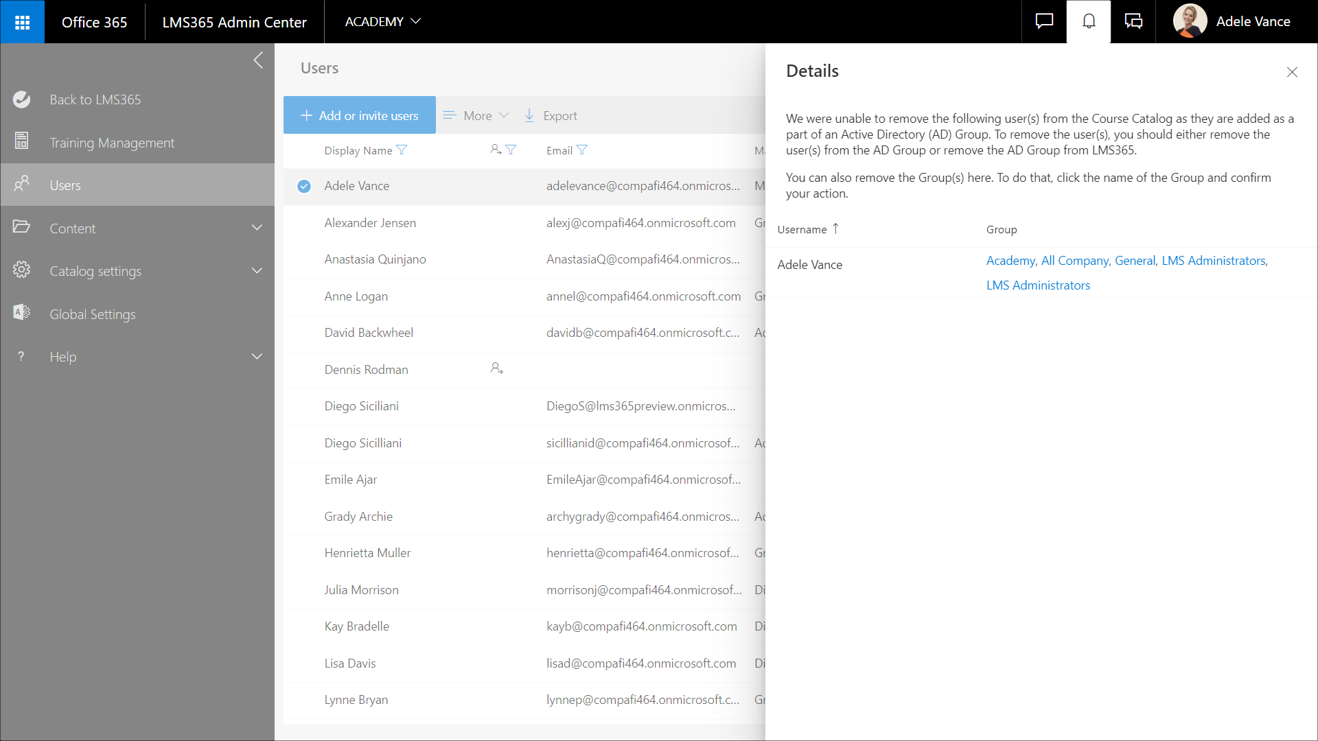Click the Back to LMS365 logo icon

click(22, 99)
